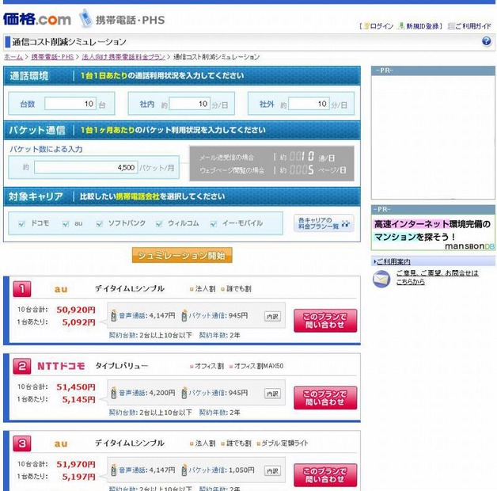Toggle the ウィルコム carrier checkbox

(x=159, y=224)
